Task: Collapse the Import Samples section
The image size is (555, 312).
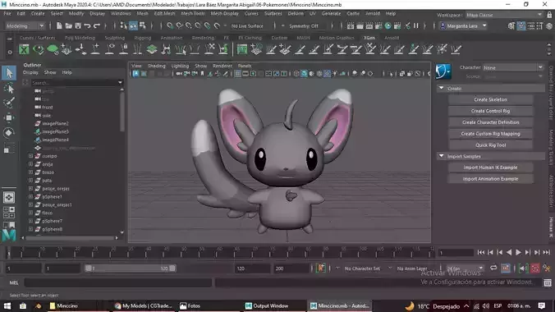Action: coord(442,156)
